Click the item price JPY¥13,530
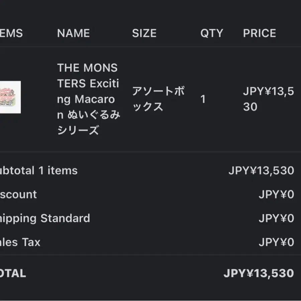 click(268, 99)
